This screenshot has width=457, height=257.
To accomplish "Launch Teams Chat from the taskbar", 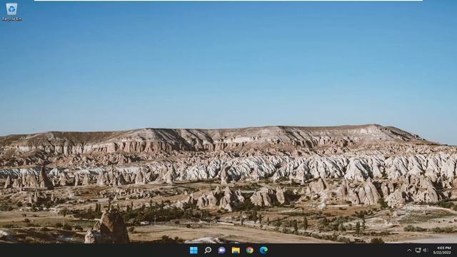I will point(222,250).
